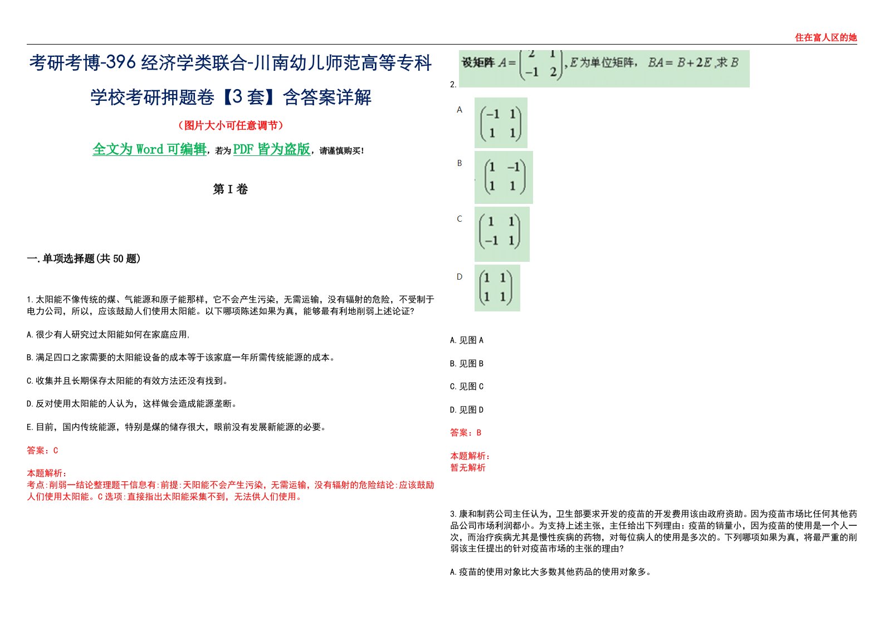Click the header text 住在富人区的她
This screenshot has height=625, width=884.
click(826, 37)
